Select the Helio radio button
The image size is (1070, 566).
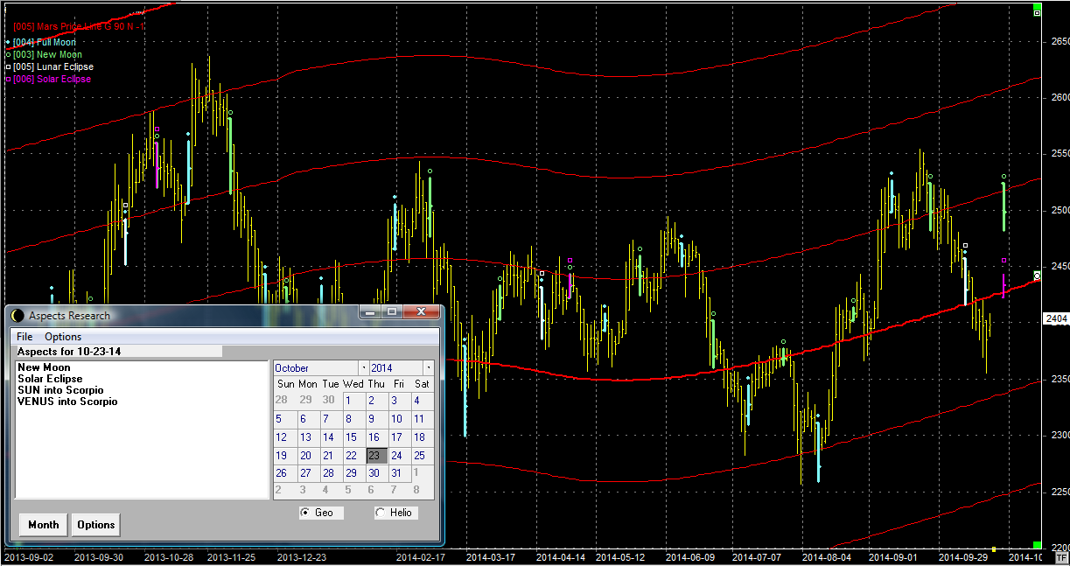point(380,513)
